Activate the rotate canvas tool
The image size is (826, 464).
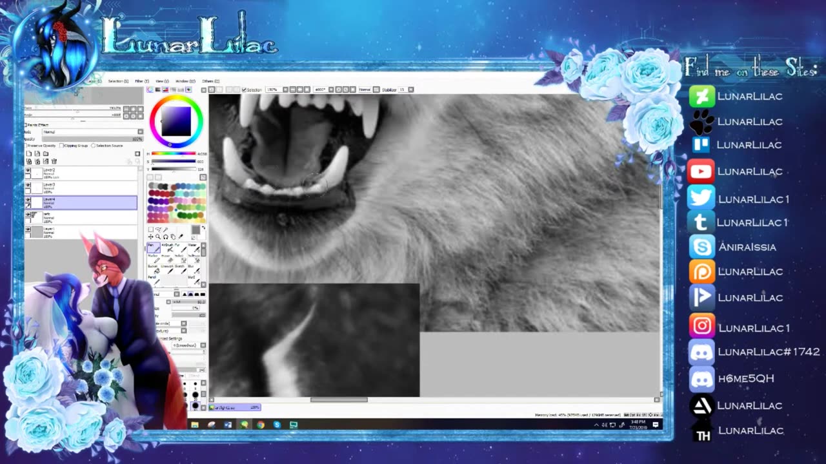point(165,237)
